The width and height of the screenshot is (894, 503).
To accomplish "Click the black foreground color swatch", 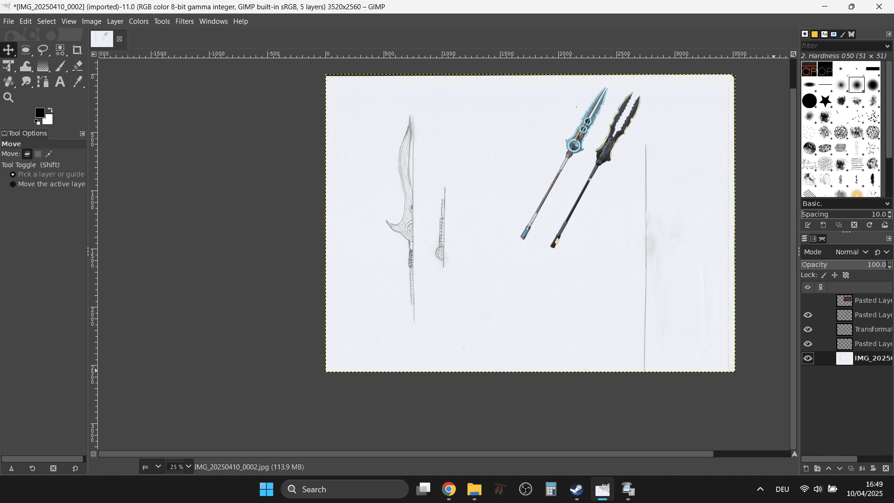I will [40, 113].
